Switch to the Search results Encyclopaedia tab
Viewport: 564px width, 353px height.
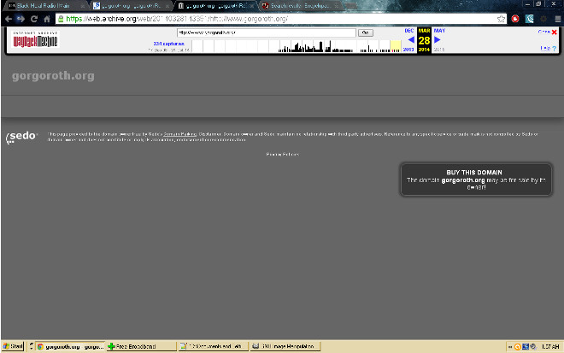(300, 6)
